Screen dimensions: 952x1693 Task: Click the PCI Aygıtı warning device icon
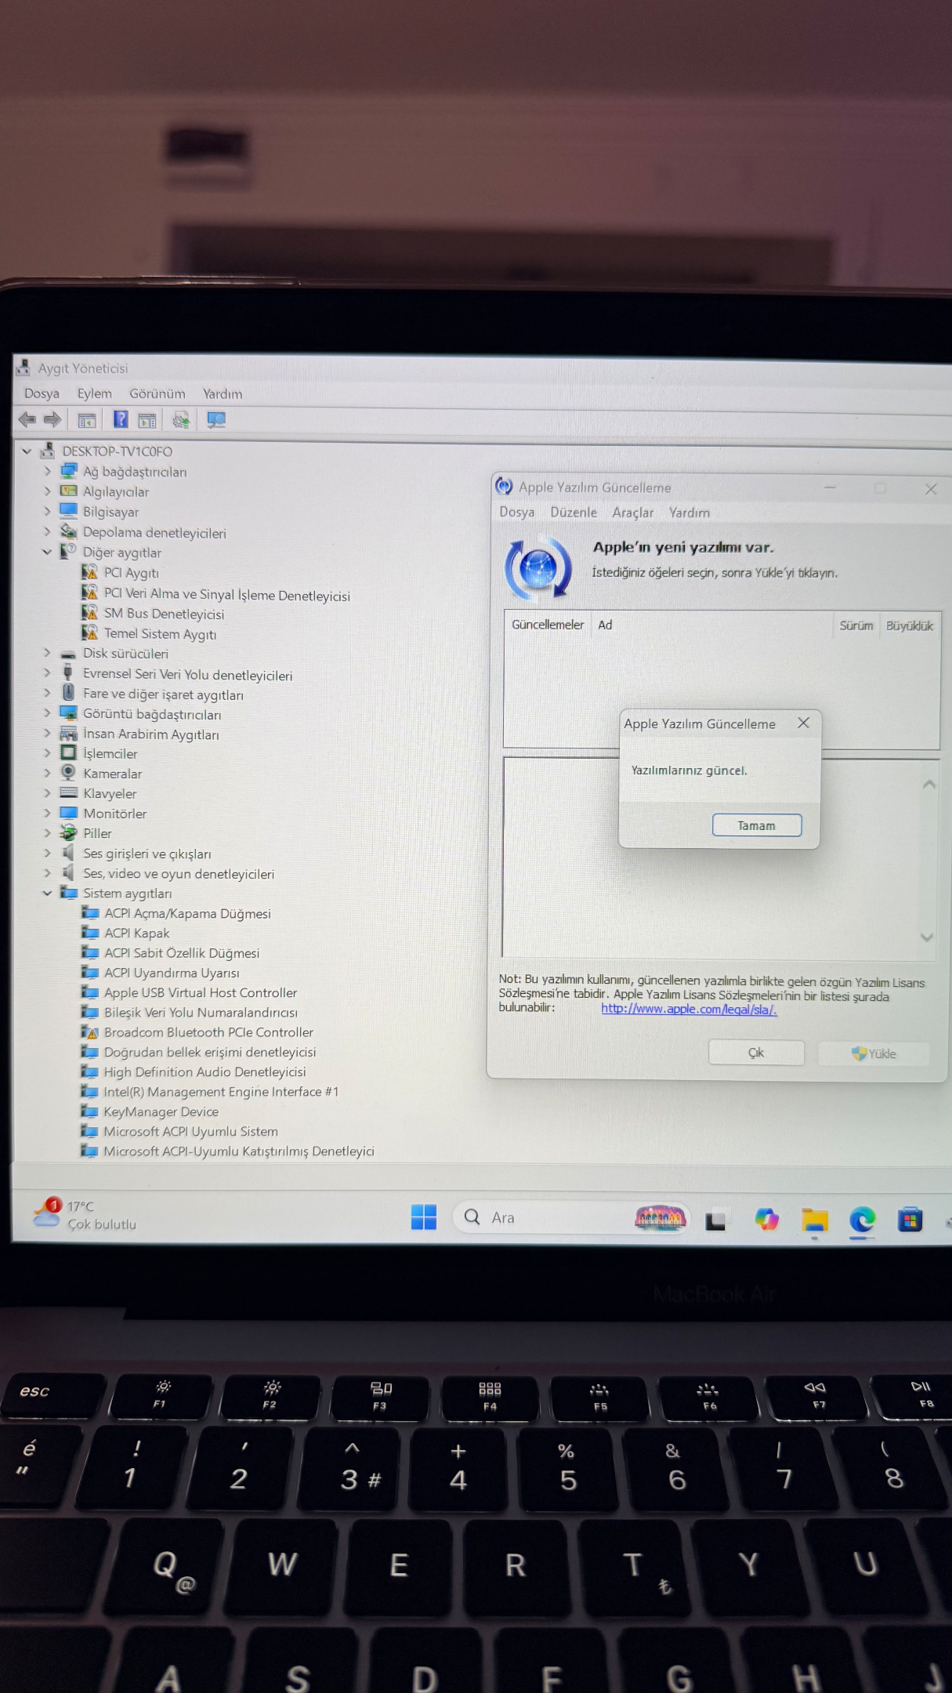click(90, 573)
